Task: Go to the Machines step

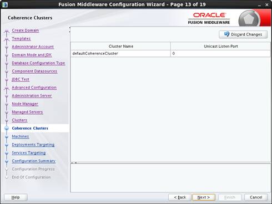Action: pyautogui.click(x=21, y=136)
